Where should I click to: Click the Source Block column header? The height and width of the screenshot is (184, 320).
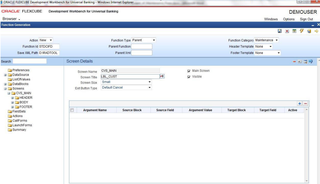(x=132, y=110)
